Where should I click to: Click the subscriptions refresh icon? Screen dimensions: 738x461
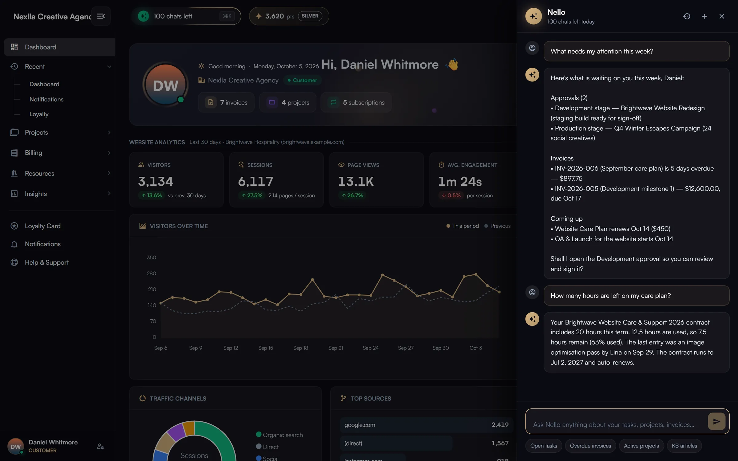[333, 102]
